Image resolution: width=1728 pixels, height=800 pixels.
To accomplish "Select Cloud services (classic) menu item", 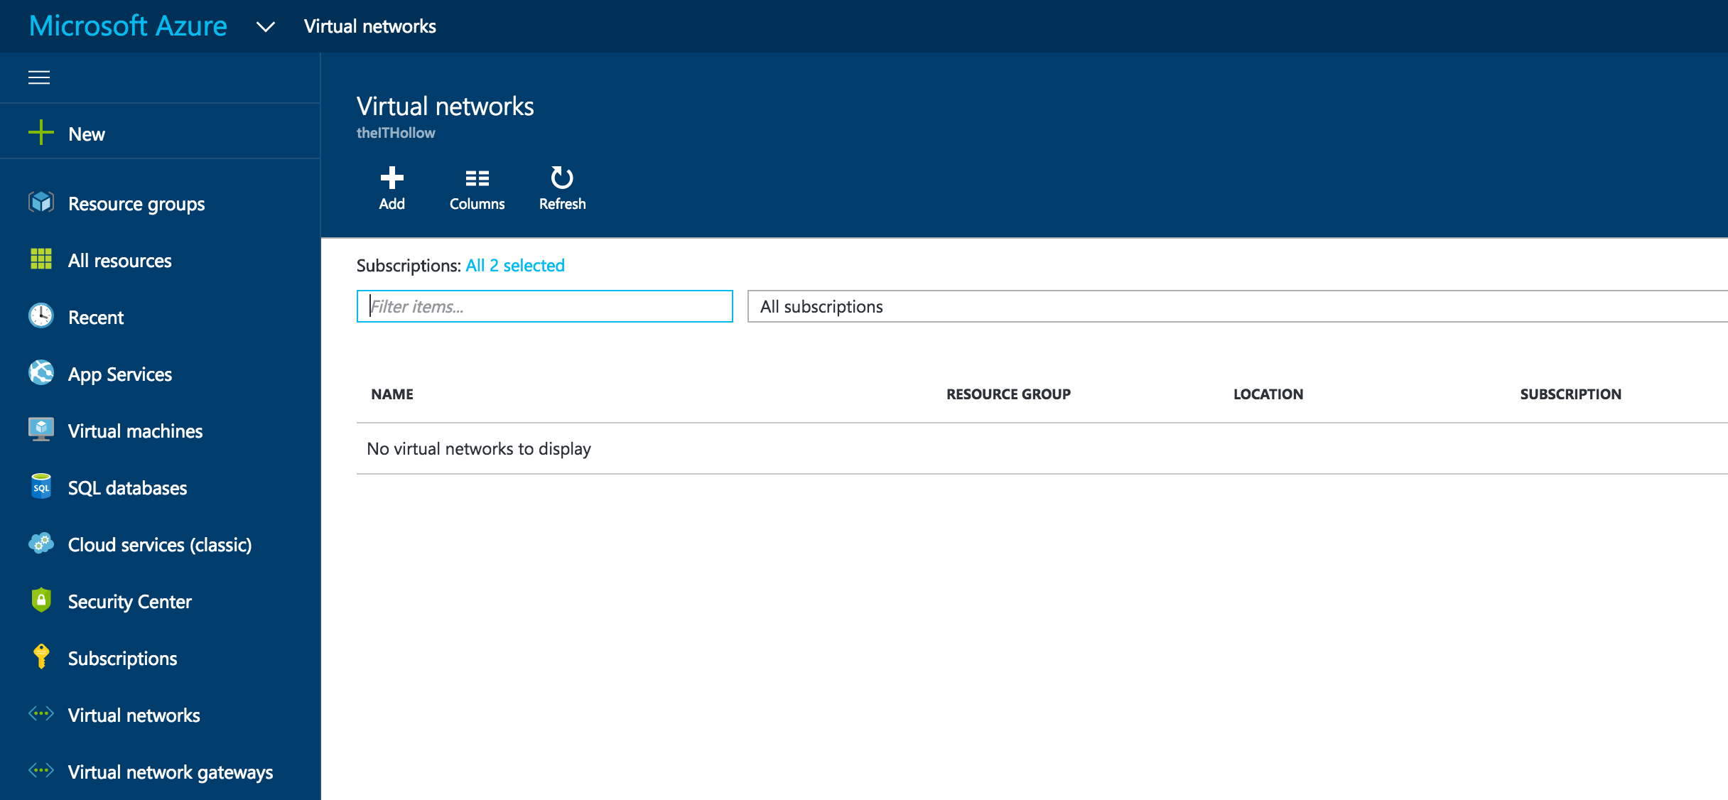I will (159, 545).
